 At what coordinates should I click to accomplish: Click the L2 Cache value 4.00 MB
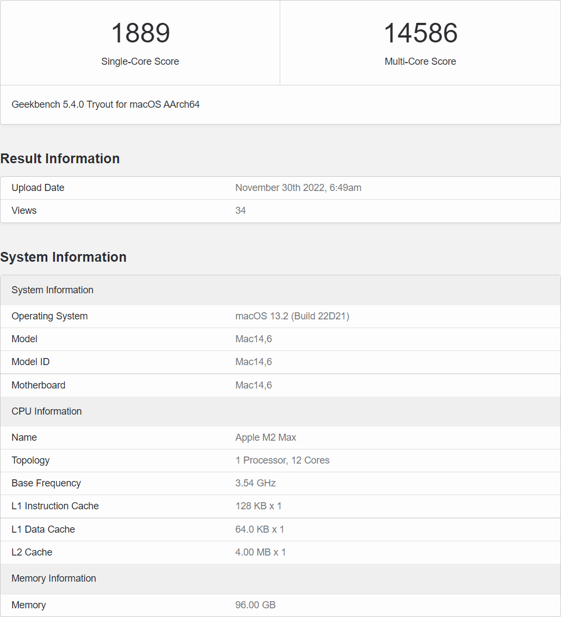tap(260, 552)
